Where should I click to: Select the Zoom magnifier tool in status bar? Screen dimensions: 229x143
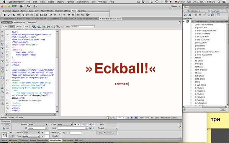tap(114, 118)
